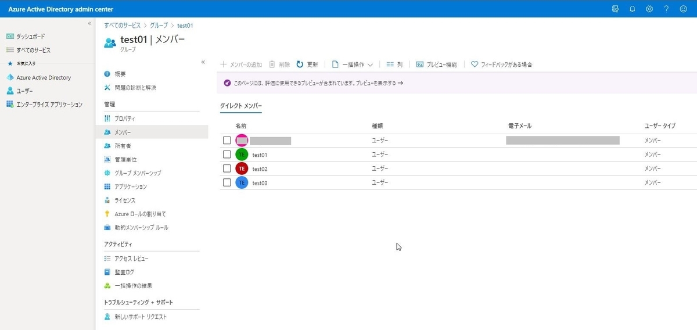This screenshot has width=697, height=330.
Task: Collapse the group menu pane chevron
Action: (203, 62)
